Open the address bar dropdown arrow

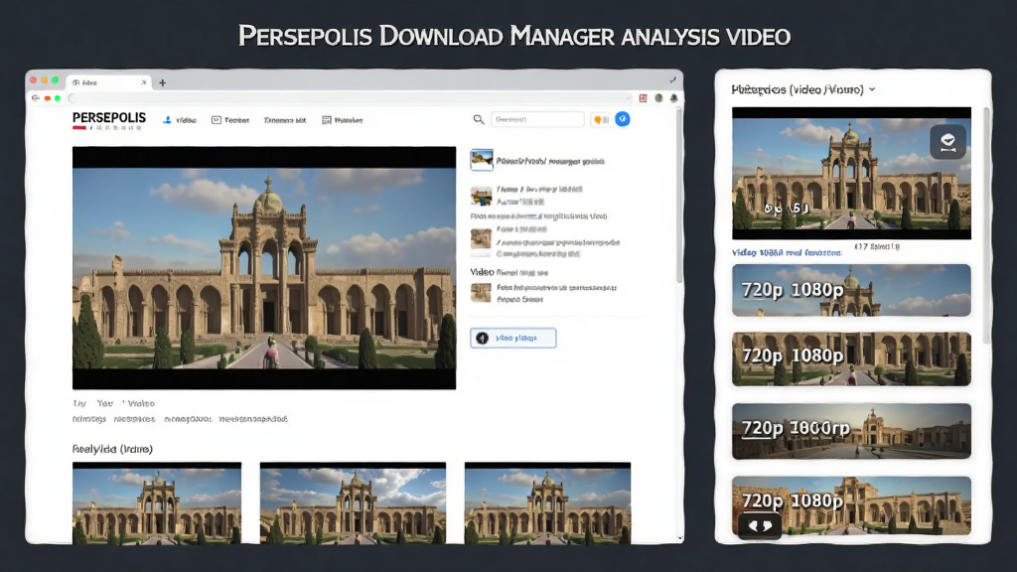pos(628,98)
